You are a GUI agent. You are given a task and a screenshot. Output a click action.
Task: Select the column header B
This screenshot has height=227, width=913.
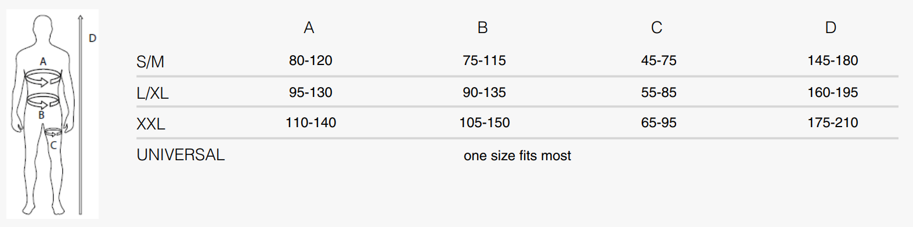coord(482,28)
